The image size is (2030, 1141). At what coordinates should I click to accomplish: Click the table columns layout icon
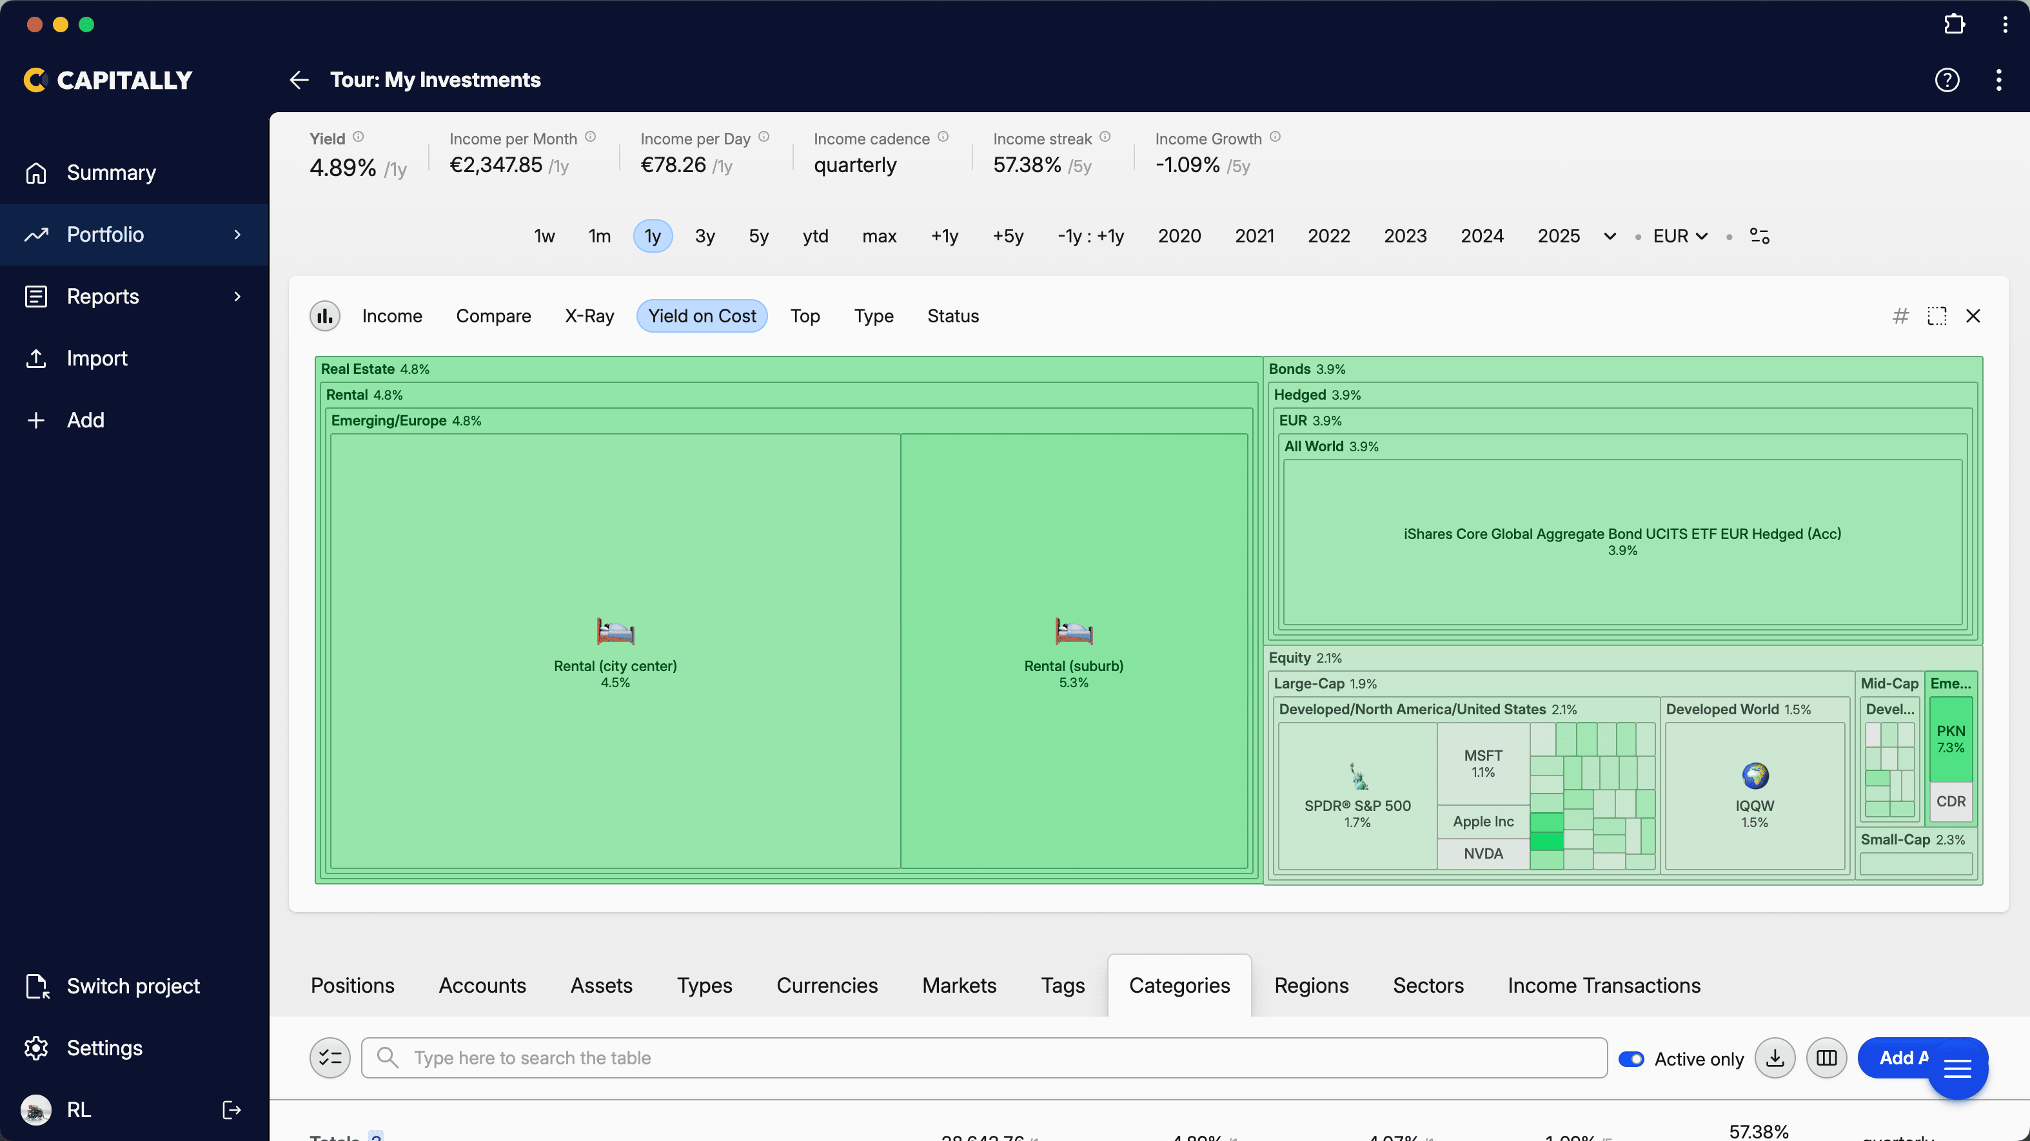coord(1827,1058)
